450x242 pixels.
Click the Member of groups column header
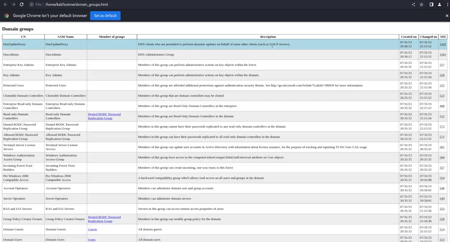[112, 37]
